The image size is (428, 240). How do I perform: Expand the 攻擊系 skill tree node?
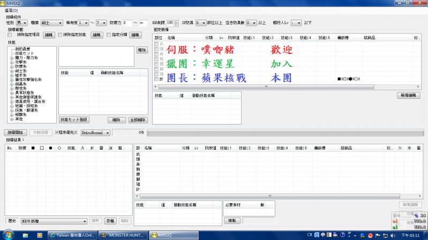click(x=12, y=63)
